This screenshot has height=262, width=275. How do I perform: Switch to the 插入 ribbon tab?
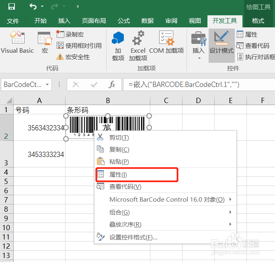[64, 21]
